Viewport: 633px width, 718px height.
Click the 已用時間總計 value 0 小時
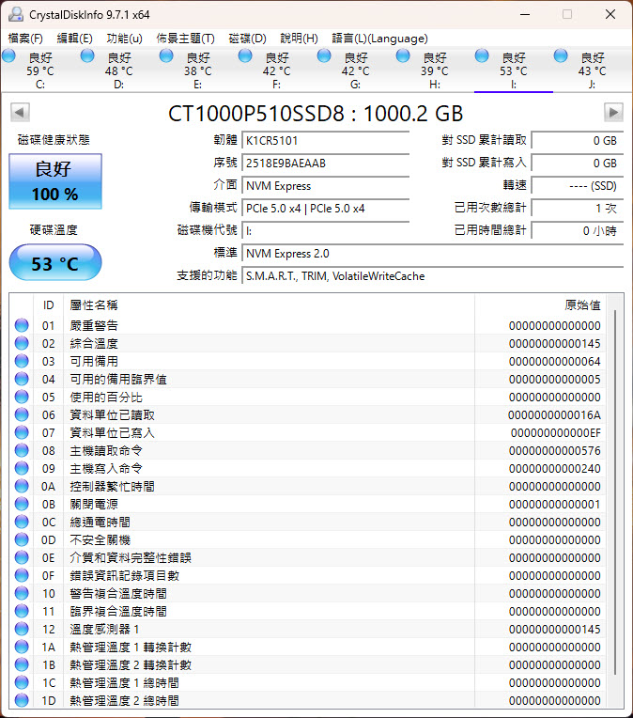(x=578, y=231)
